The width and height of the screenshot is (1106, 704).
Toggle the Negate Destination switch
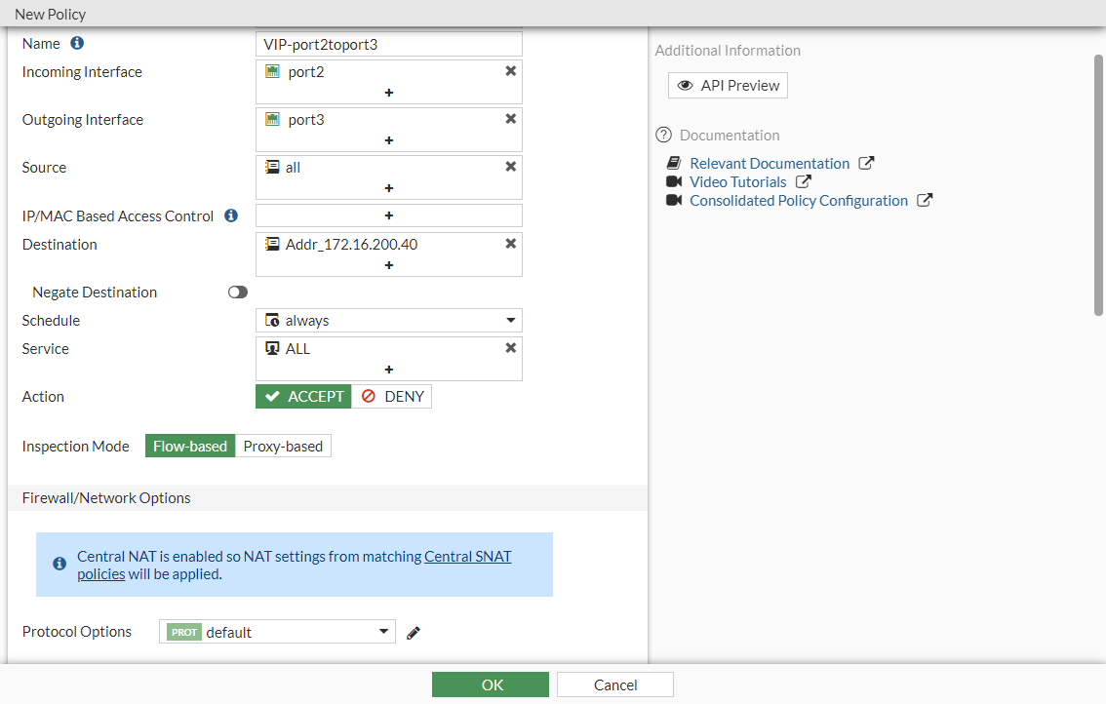pos(238,293)
